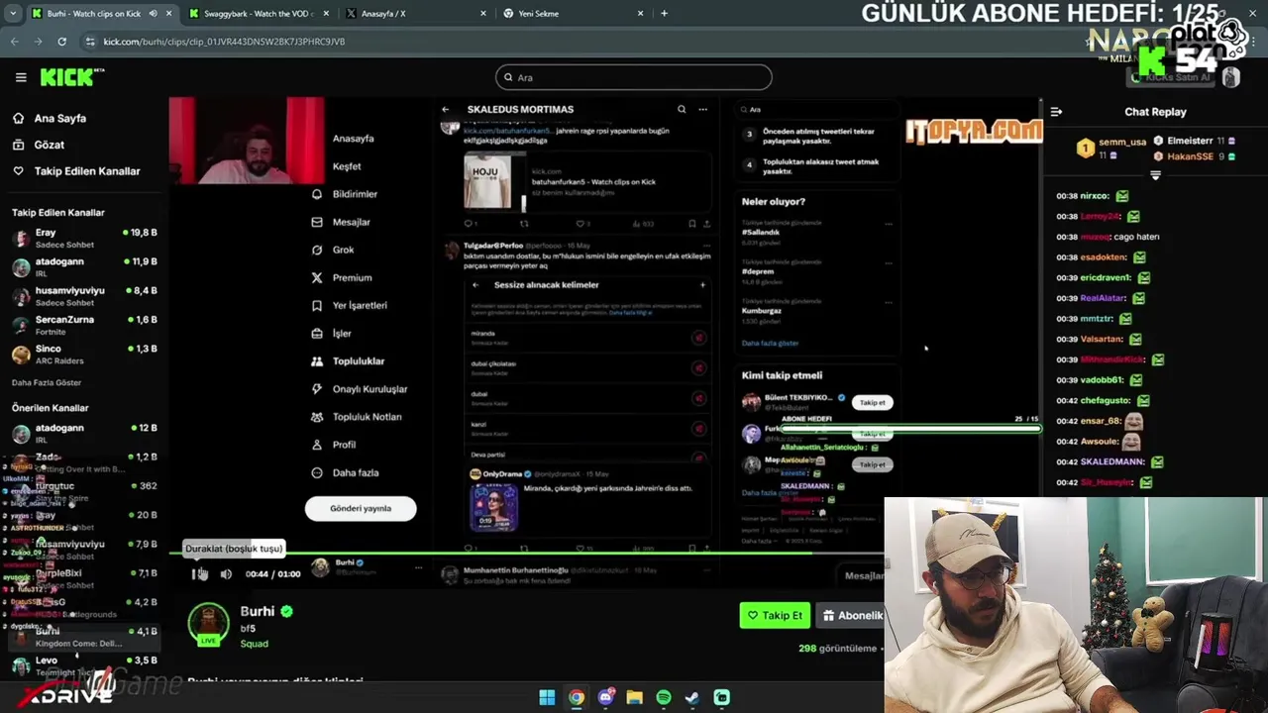
Task: Click chat user nirxco
Action: (x=1095, y=196)
